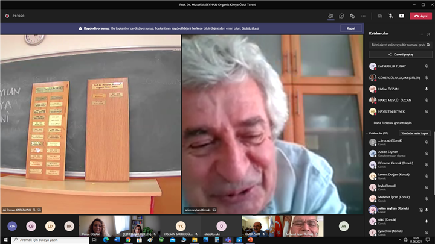
Task: Open the Gizlilik ilkesi link
Action: (x=250, y=28)
